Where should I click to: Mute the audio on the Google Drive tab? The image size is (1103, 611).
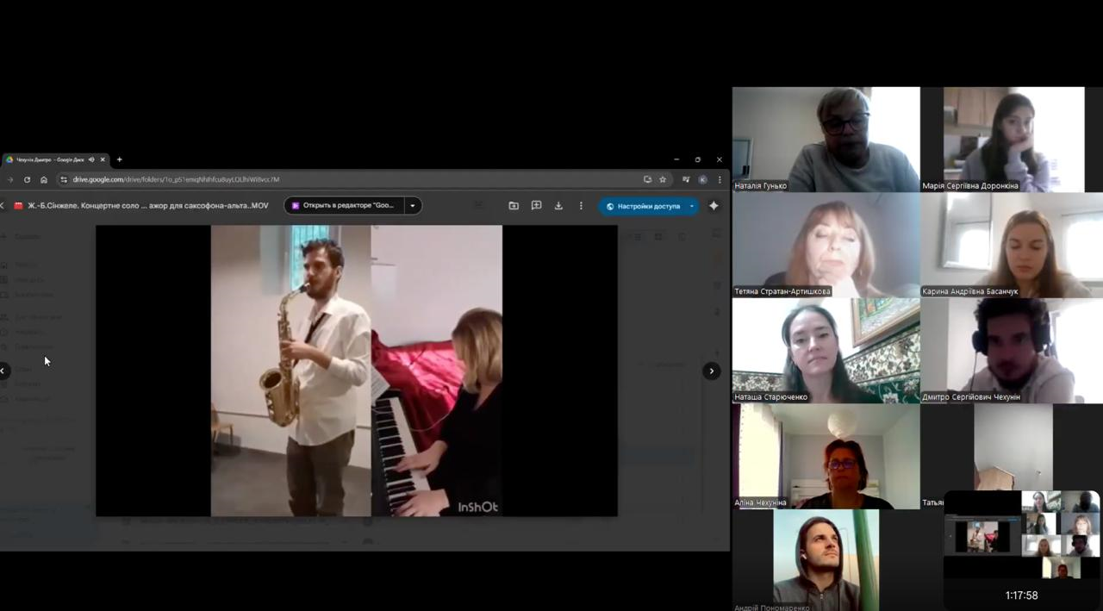coord(91,159)
